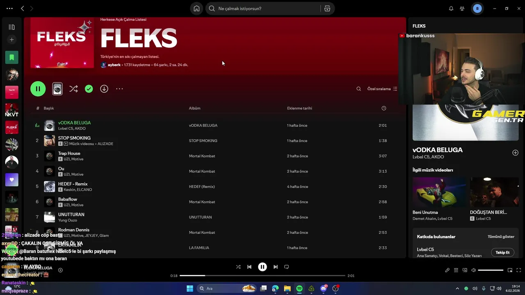Sort by 'Başlık' column header
Screen dimensions: 525x295
[49, 108]
